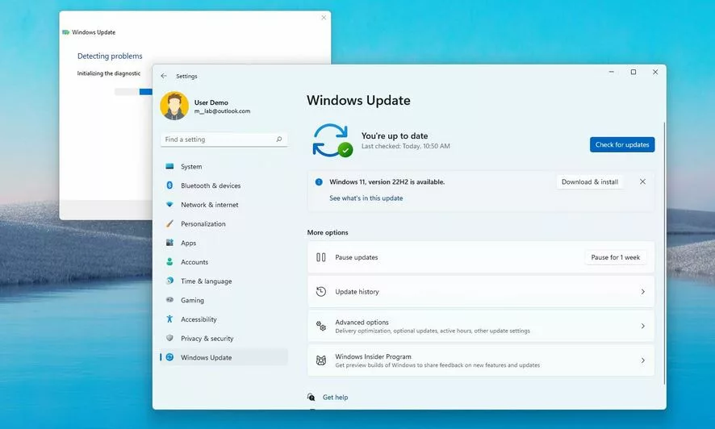The width and height of the screenshot is (715, 429).
Task: Click the Accessibility figure icon
Action: pyautogui.click(x=169, y=319)
